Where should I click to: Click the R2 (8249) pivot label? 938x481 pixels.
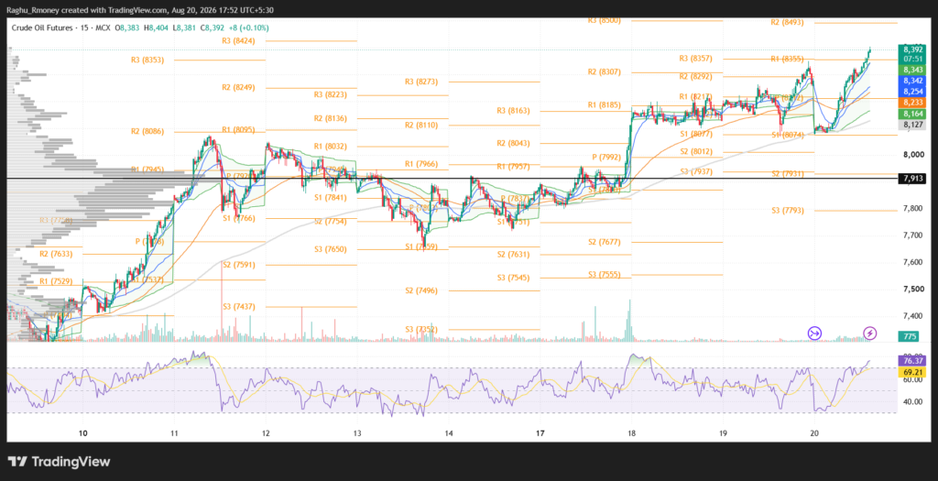click(x=239, y=87)
